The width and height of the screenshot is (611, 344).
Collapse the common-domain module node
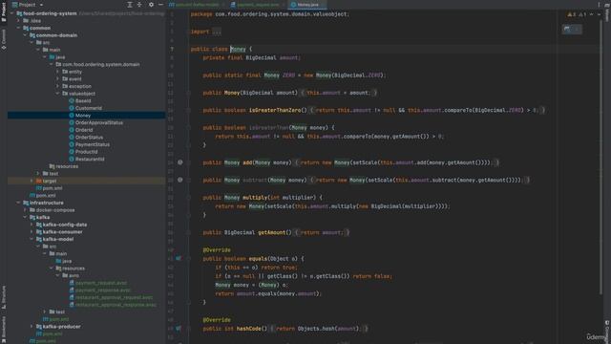coord(26,35)
